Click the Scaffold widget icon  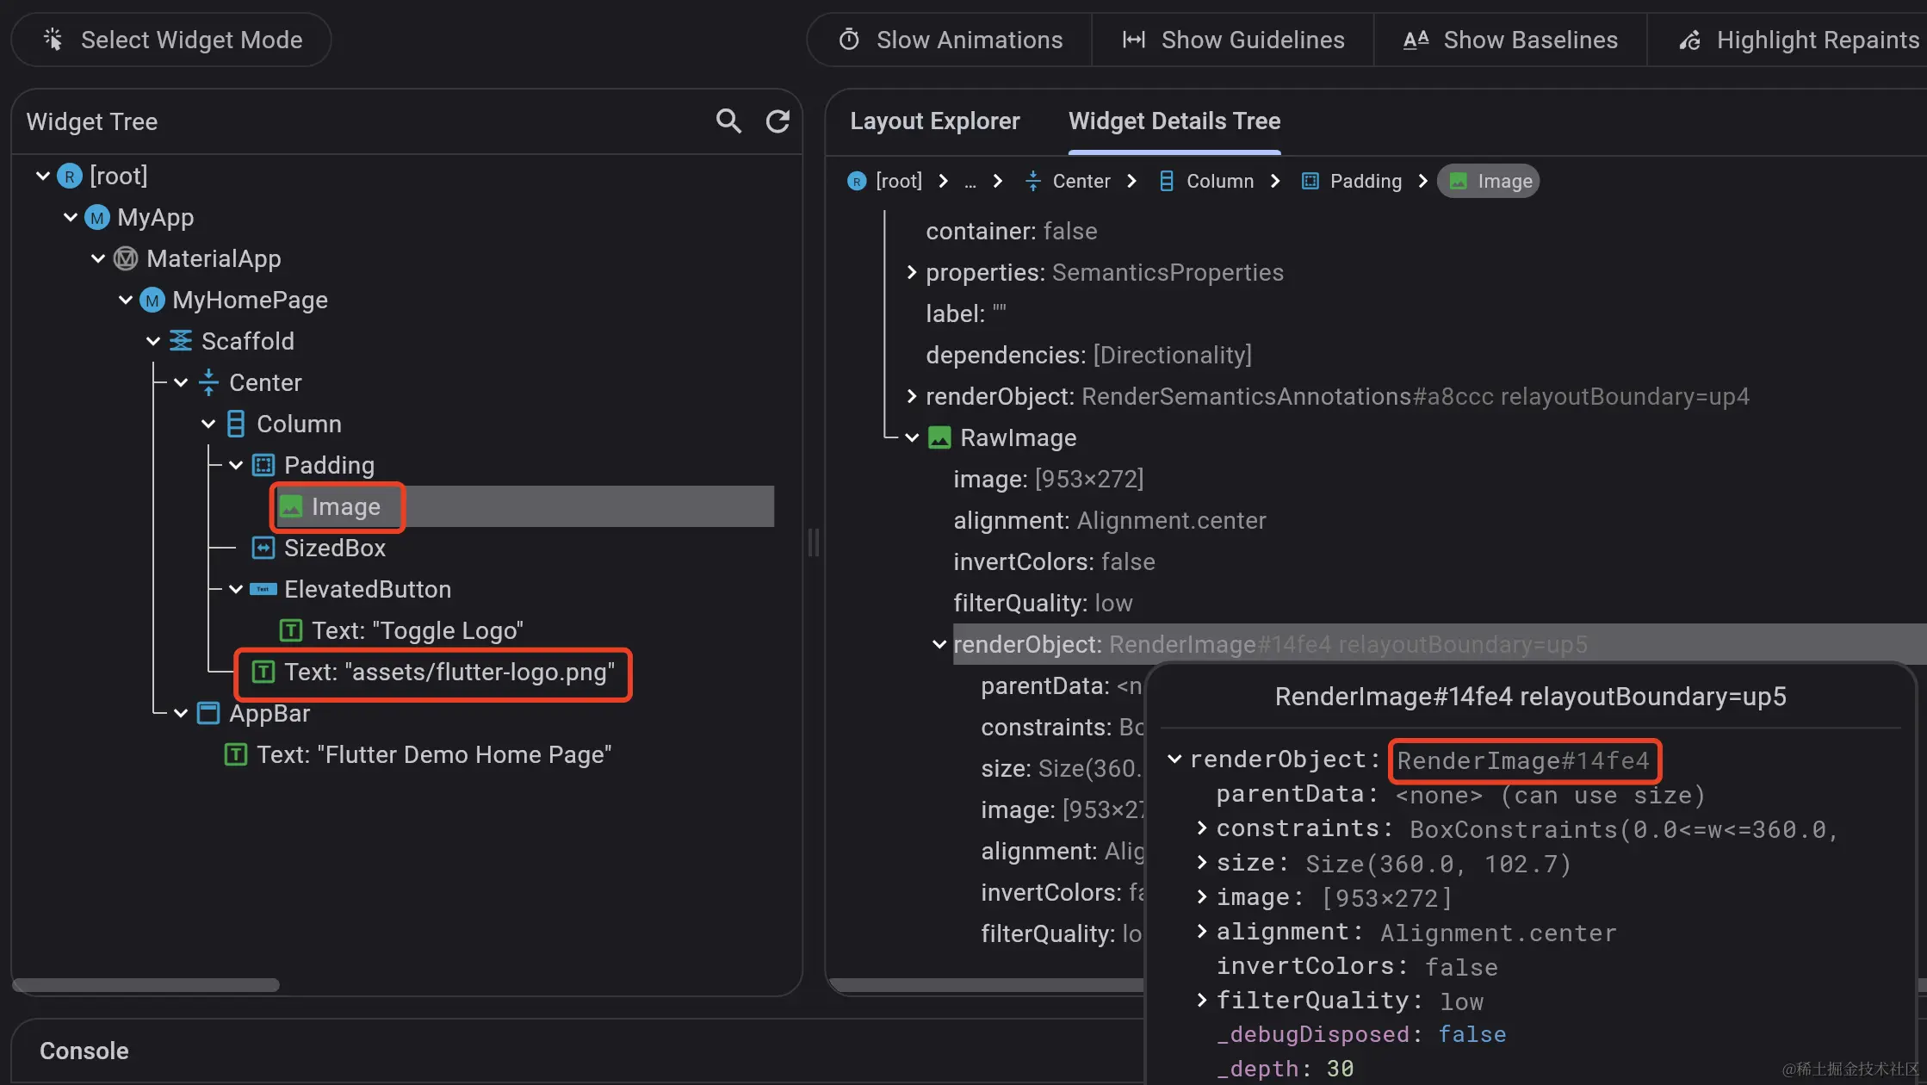[181, 341]
